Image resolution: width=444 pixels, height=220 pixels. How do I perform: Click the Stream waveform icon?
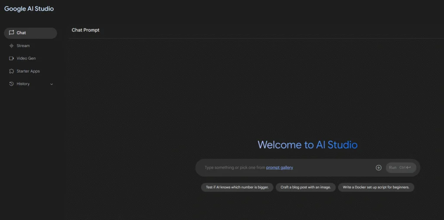tap(11, 46)
